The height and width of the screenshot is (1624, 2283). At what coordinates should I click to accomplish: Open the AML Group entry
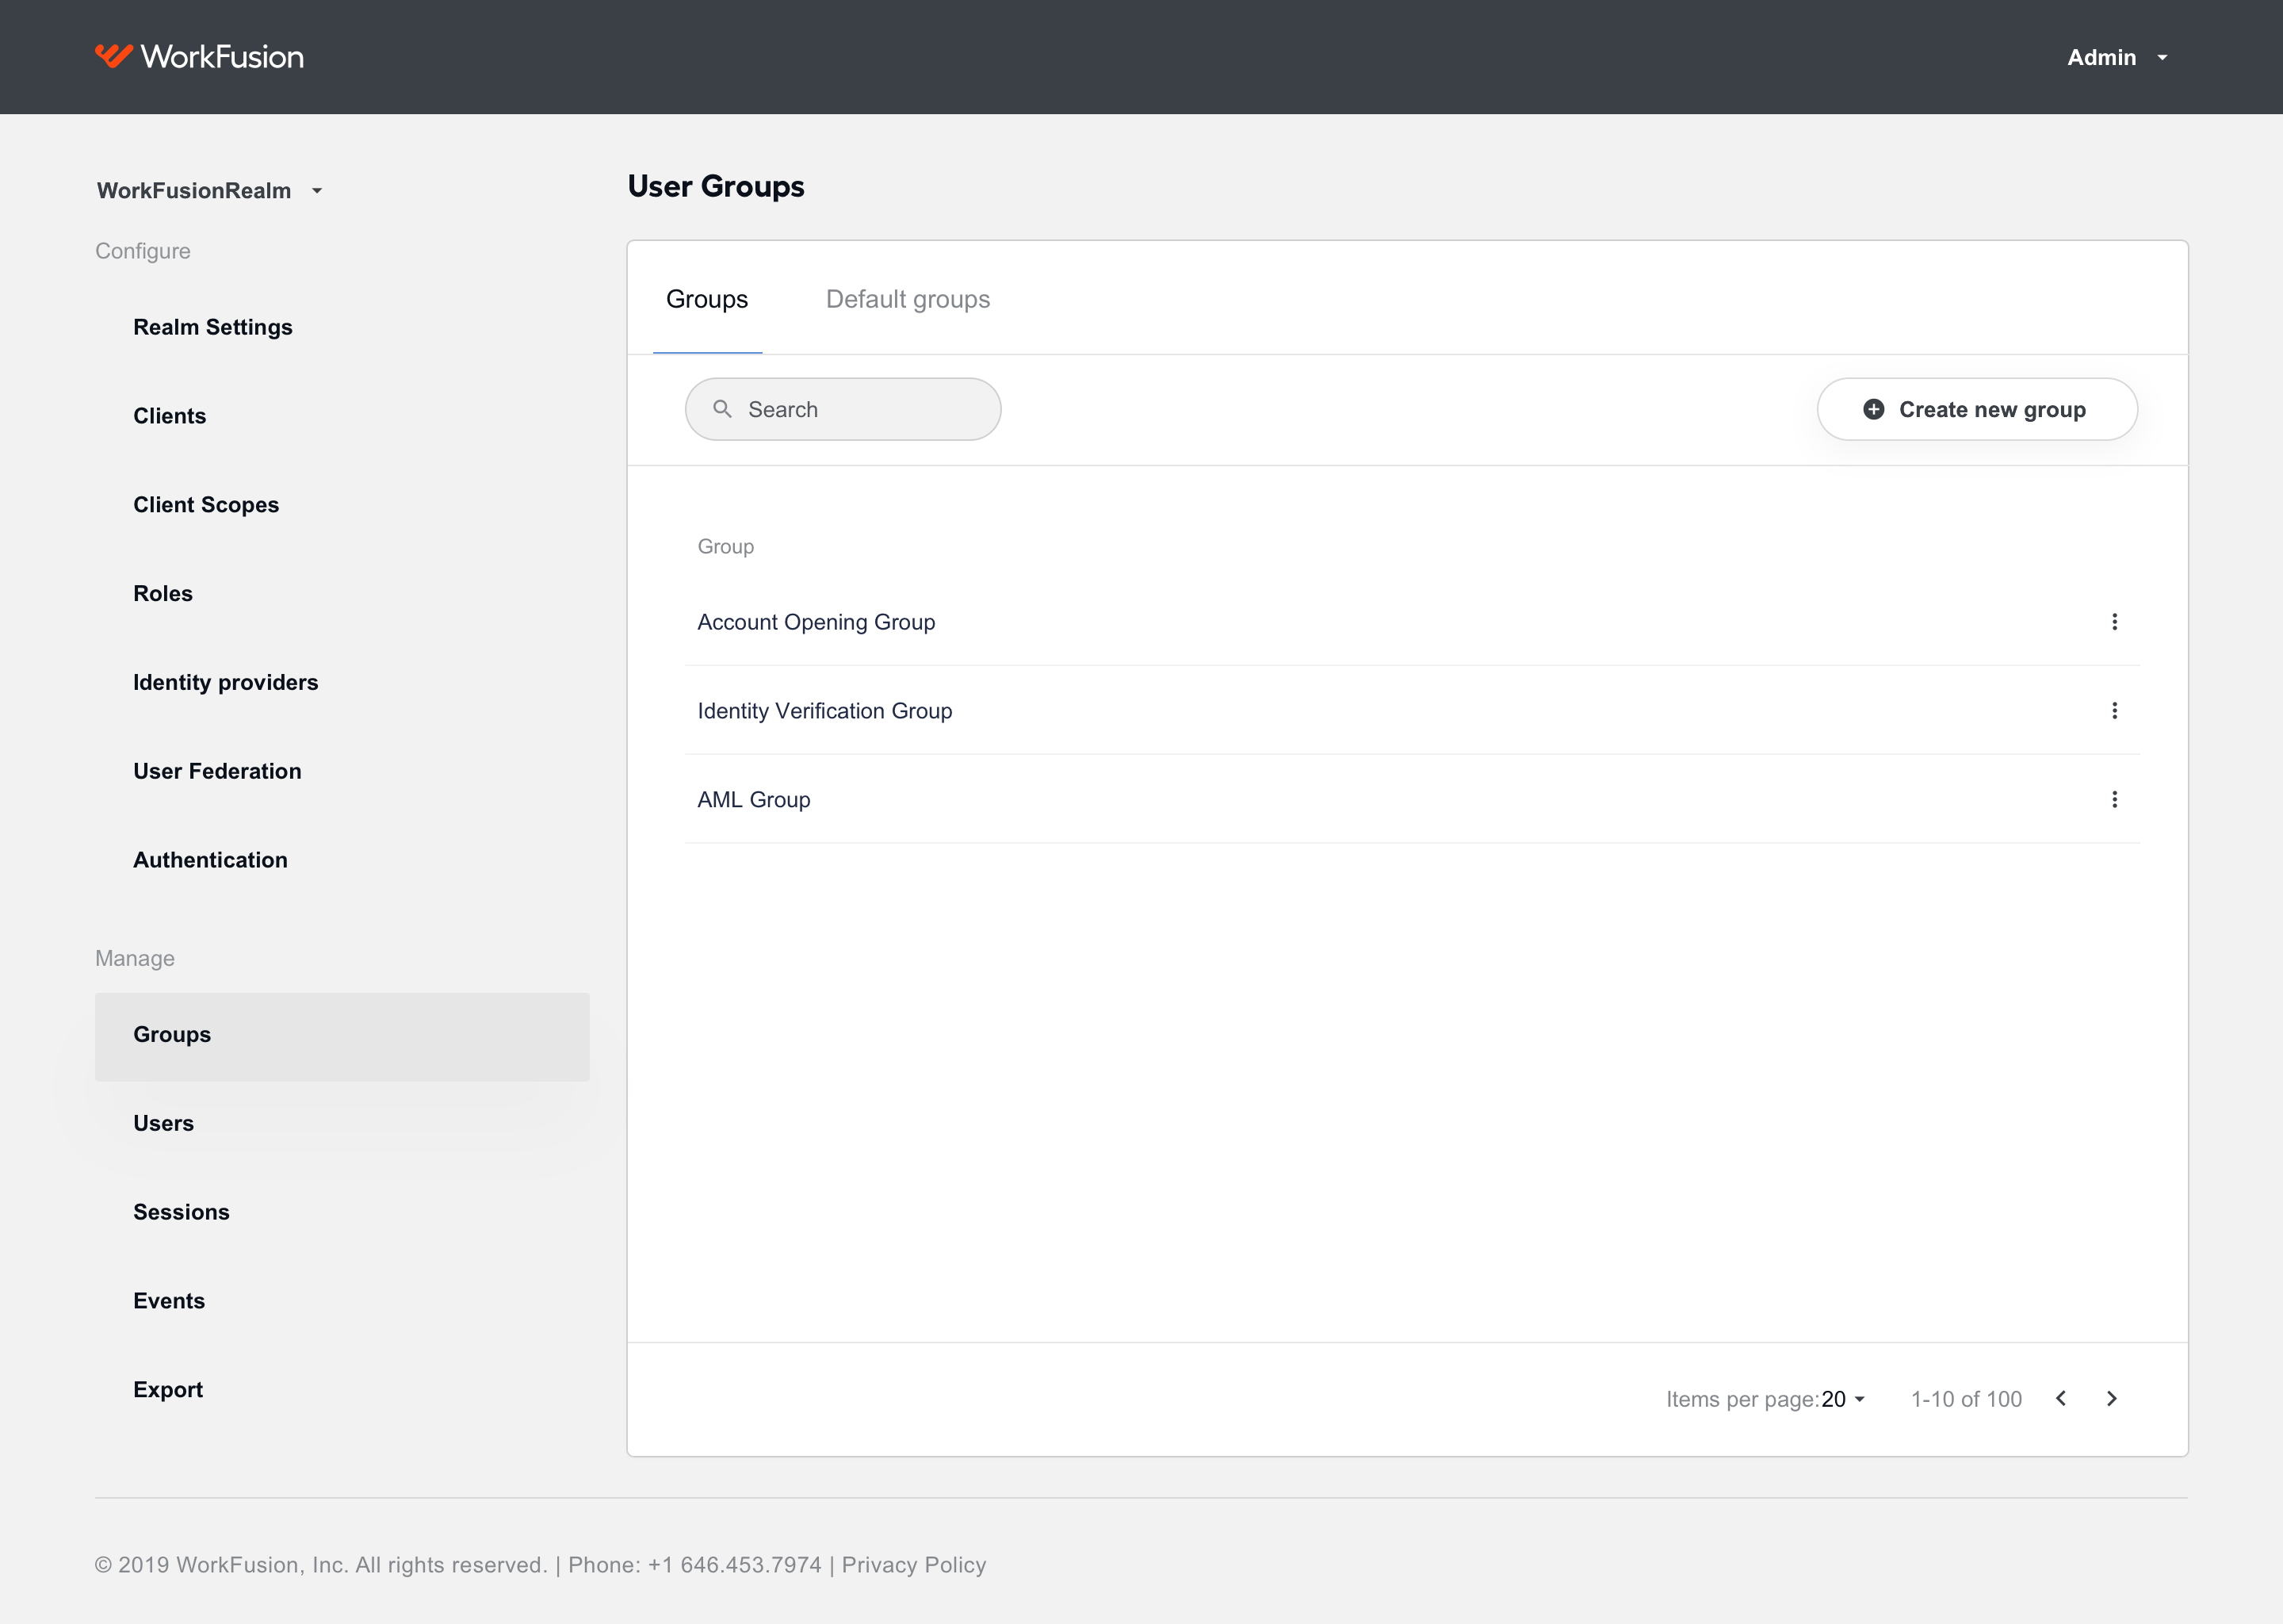click(x=754, y=800)
